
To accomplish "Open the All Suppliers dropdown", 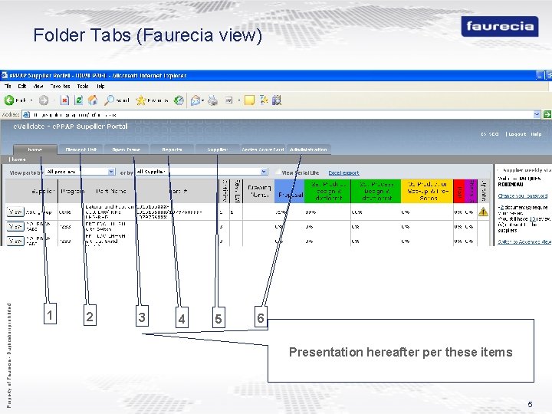I will (x=202, y=172).
